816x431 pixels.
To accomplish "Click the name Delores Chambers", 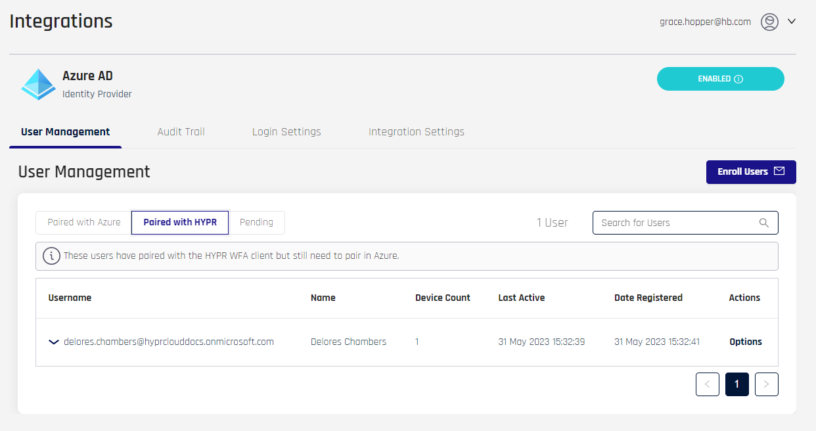I will click(x=348, y=342).
